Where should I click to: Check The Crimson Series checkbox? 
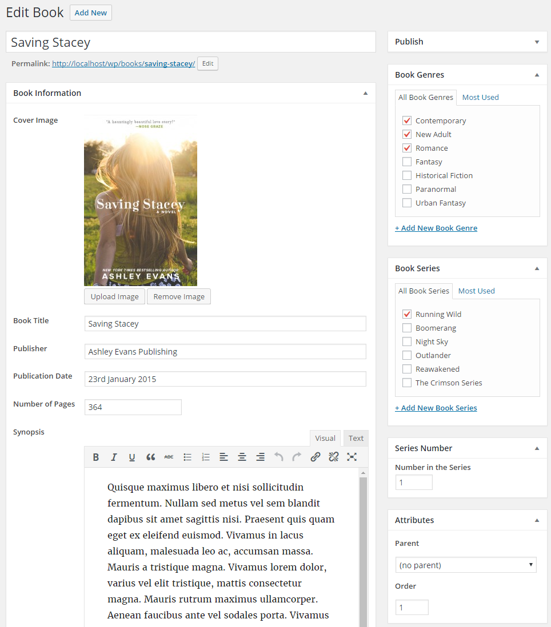(407, 383)
